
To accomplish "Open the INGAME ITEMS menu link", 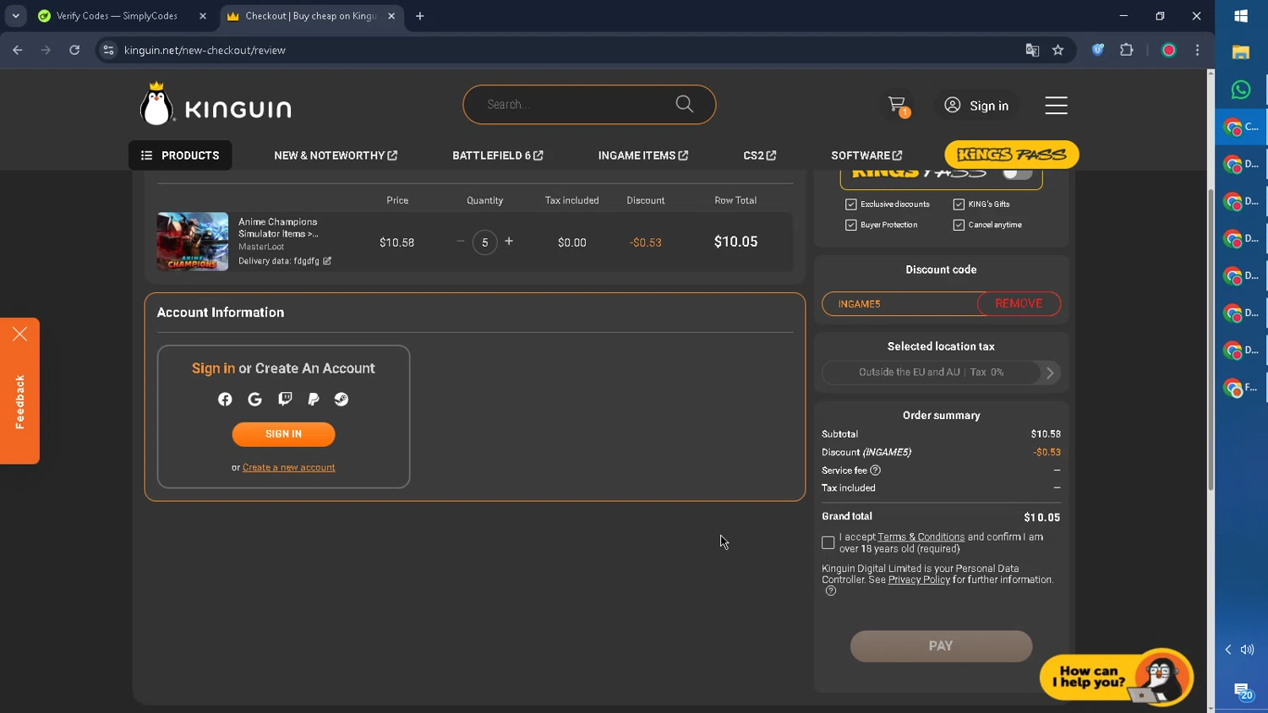I will coord(642,155).
